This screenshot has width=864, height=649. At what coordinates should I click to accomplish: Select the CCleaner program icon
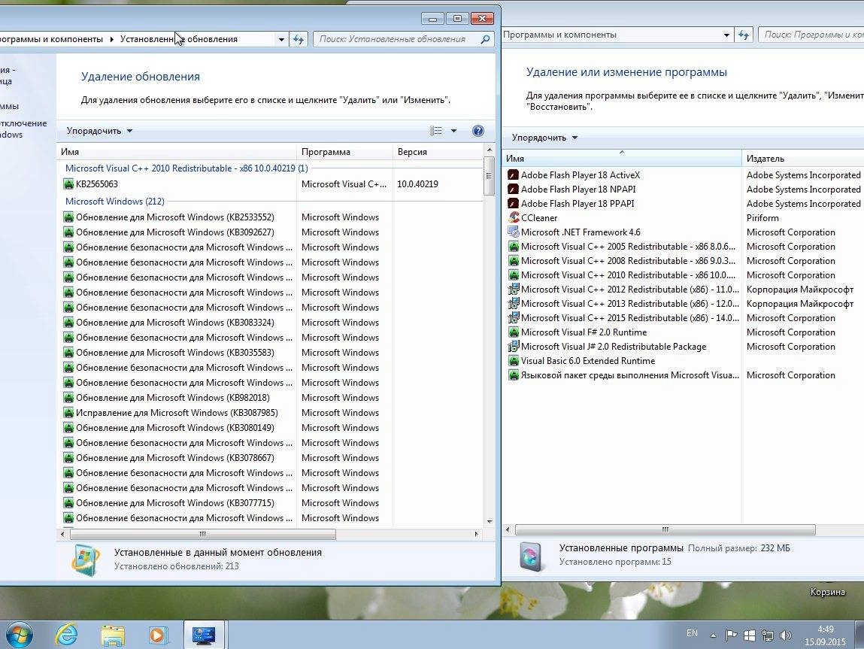[514, 217]
